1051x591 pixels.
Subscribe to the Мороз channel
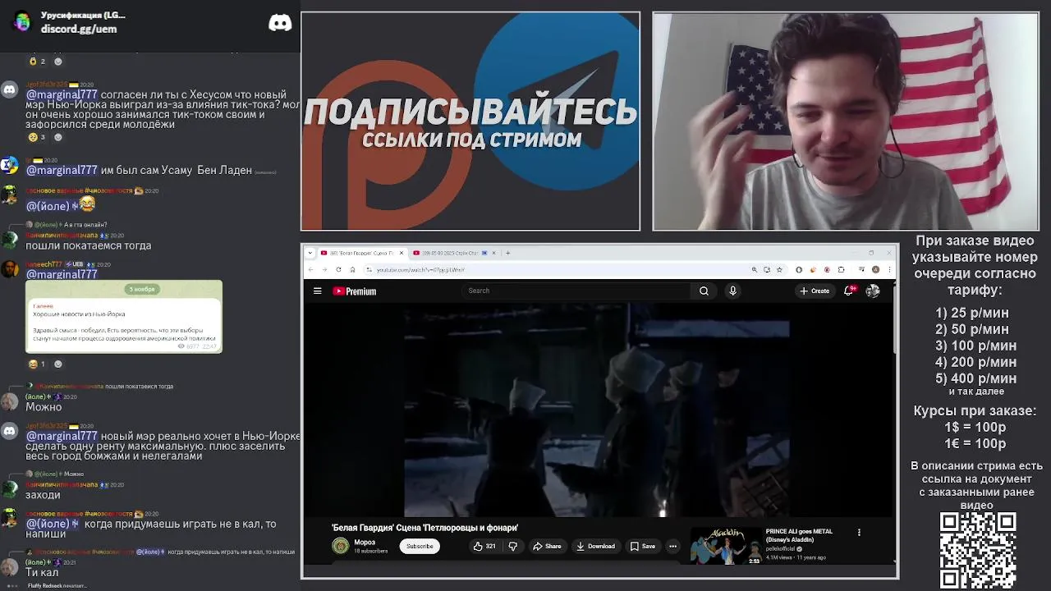point(419,546)
